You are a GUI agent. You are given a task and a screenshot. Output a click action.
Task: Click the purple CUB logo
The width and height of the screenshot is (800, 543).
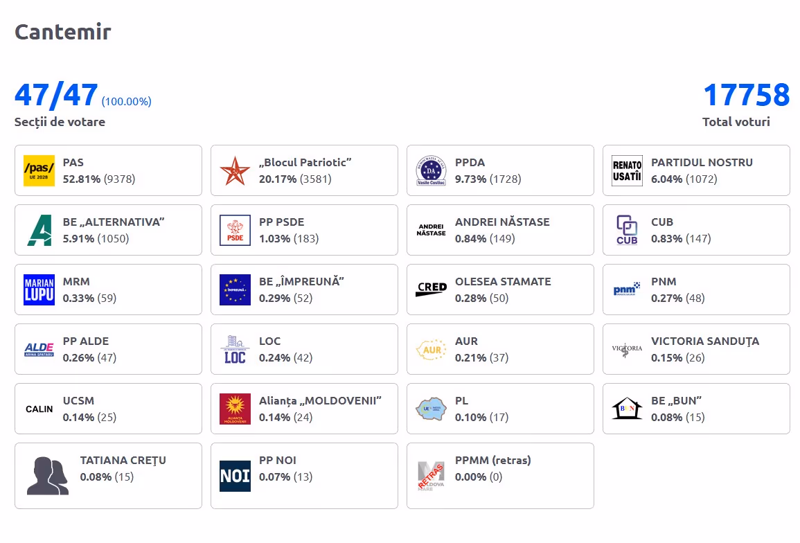[627, 230]
